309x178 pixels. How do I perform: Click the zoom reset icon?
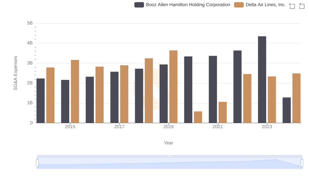click(x=302, y=6)
